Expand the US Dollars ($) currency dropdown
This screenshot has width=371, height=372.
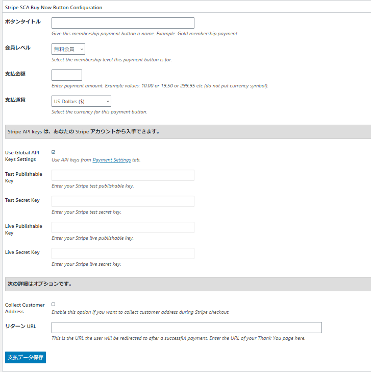[81, 101]
